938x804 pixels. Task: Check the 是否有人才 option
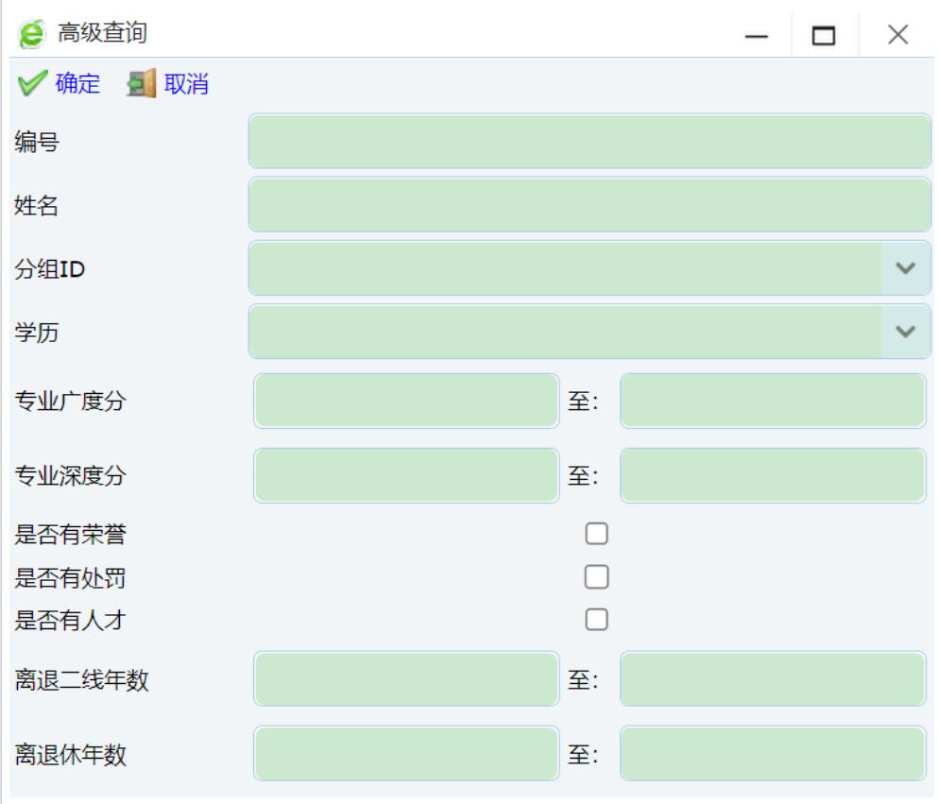[596, 620]
